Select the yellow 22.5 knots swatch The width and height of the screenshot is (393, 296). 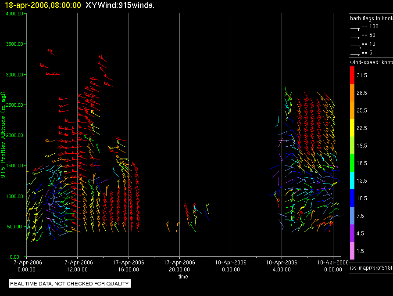352,128
